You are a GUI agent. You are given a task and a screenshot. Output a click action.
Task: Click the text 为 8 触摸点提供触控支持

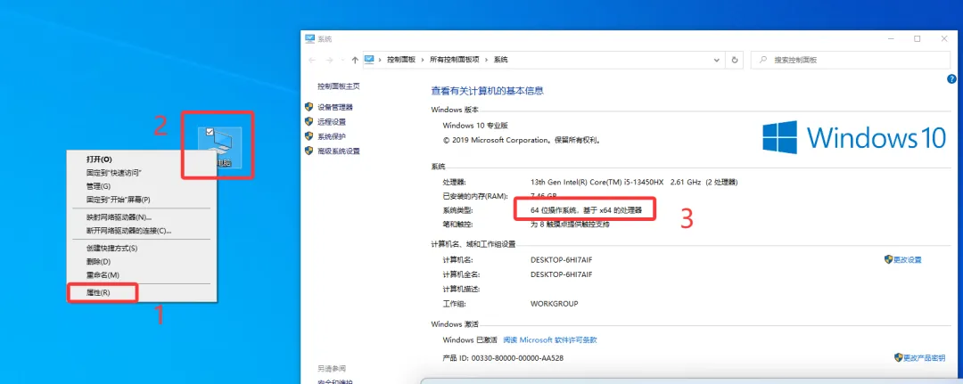570,225
